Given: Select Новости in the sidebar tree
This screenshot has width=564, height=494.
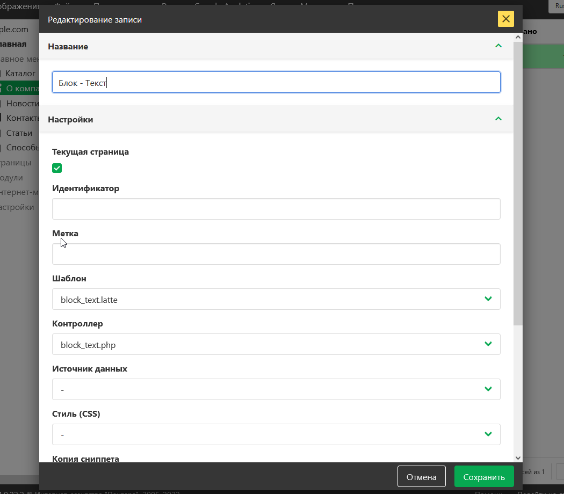Looking at the screenshot, I should tap(23, 103).
